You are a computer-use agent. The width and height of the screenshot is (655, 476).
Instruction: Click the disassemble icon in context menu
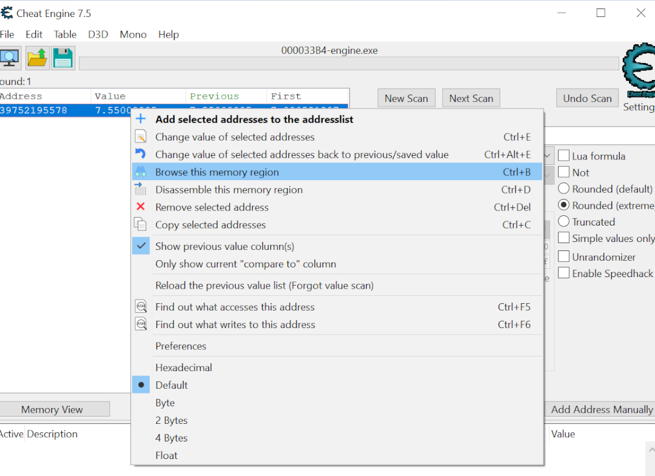pos(141,189)
